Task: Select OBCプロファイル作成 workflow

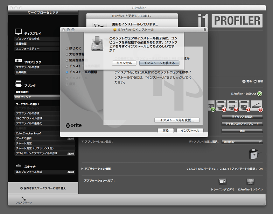Action: [x=37, y=118]
